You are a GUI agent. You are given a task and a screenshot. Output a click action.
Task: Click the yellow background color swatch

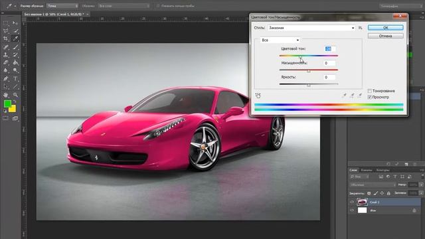tap(13, 109)
